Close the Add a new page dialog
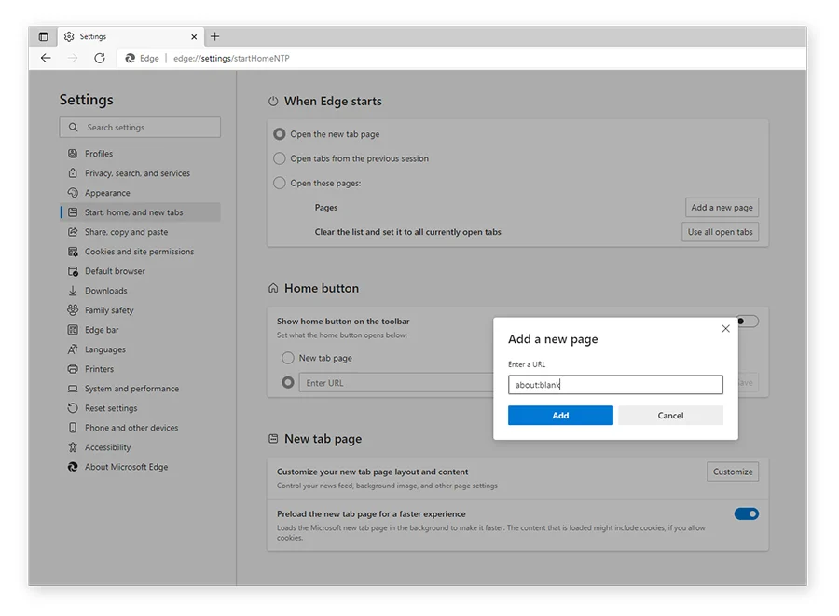The height and width of the screenshot is (616, 839). [725, 328]
